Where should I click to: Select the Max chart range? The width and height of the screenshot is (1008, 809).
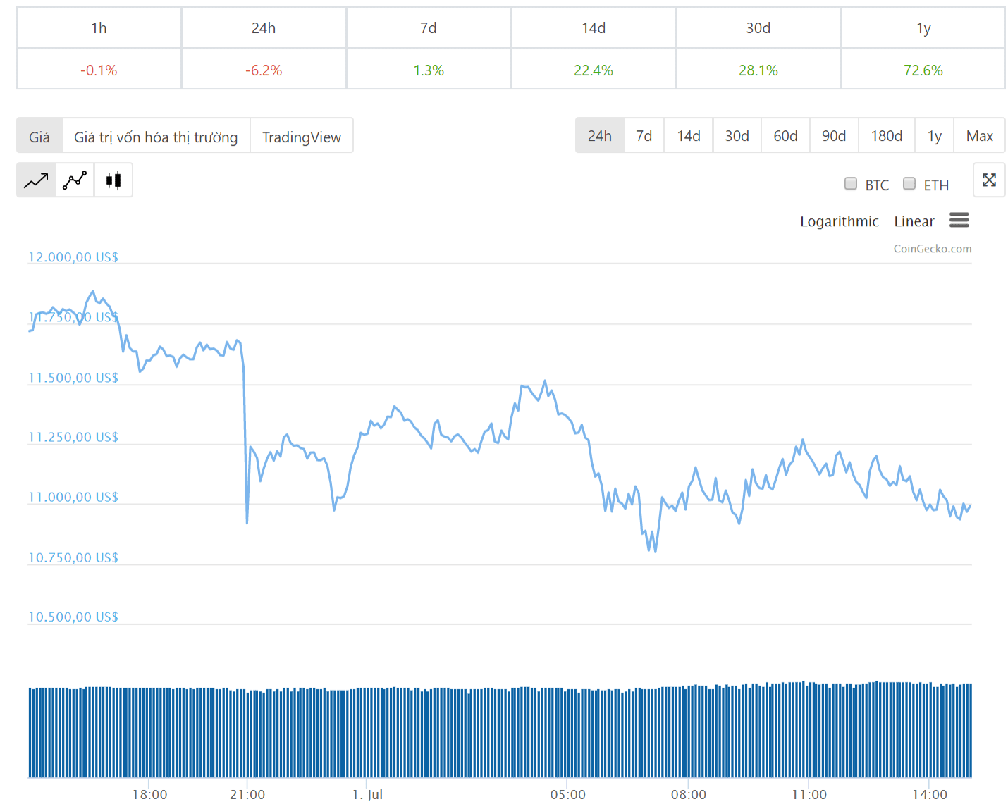click(x=980, y=135)
